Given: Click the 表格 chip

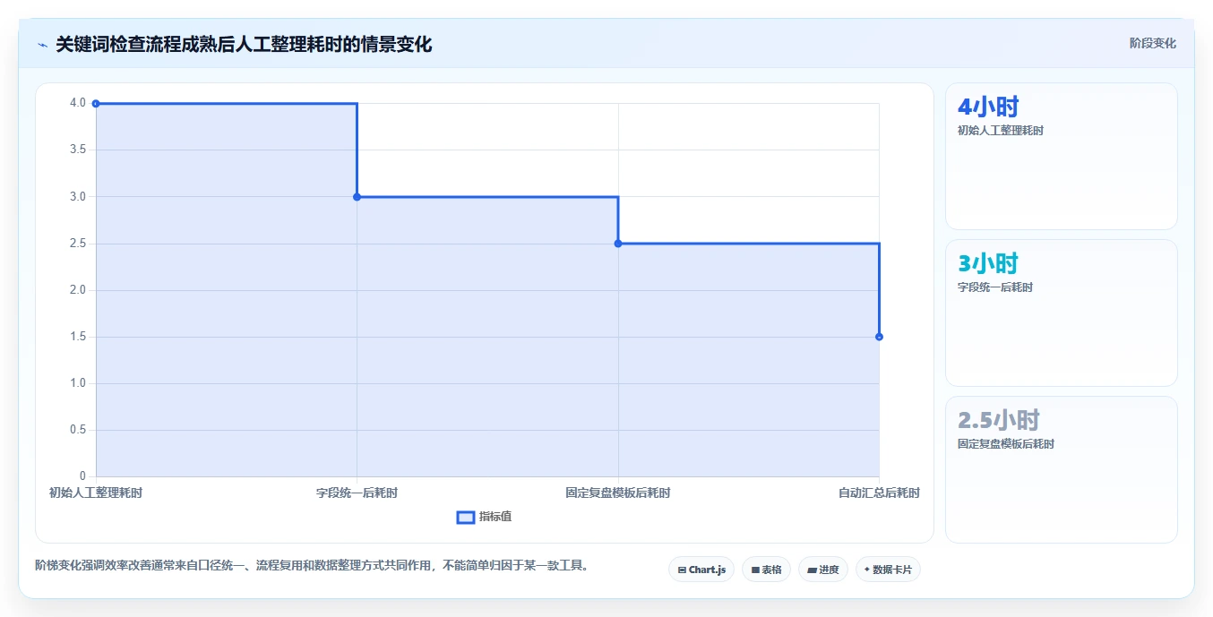Looking at the screenshot, I should pos(766,570).
